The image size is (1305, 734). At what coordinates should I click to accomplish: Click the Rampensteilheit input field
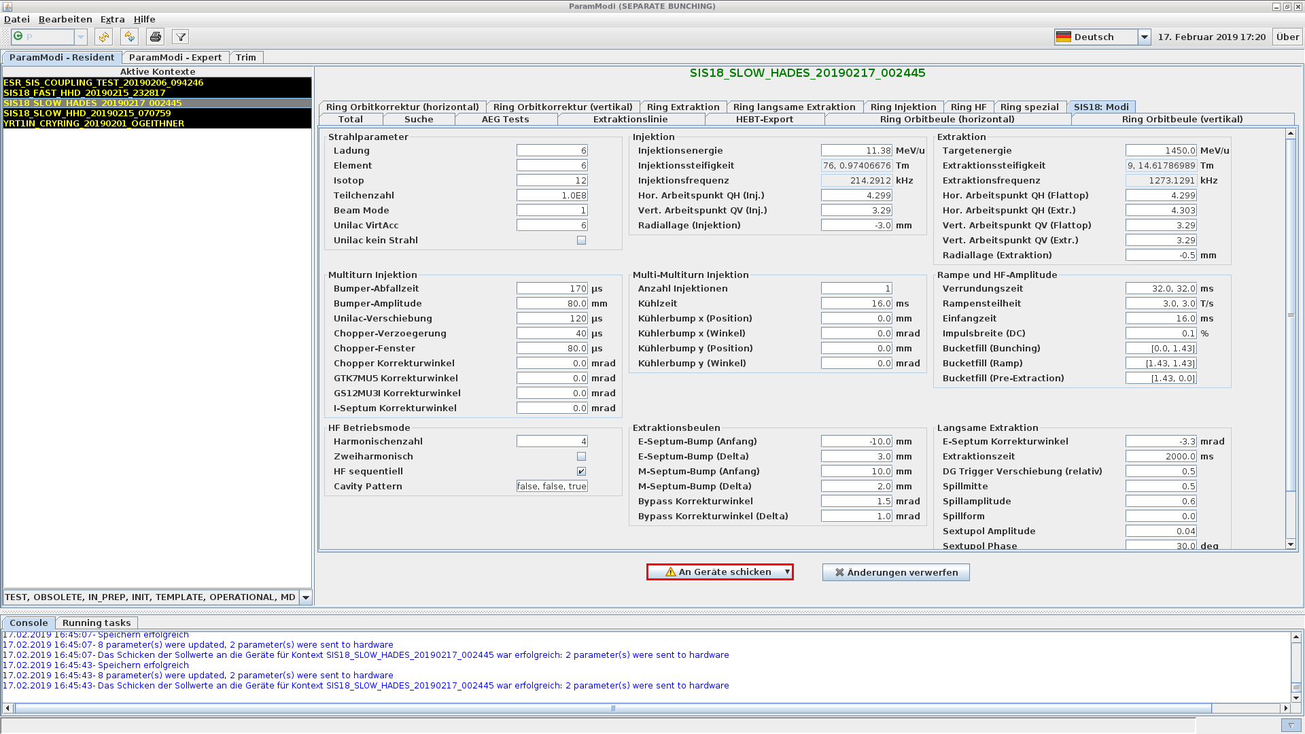tap(1161, 304)
